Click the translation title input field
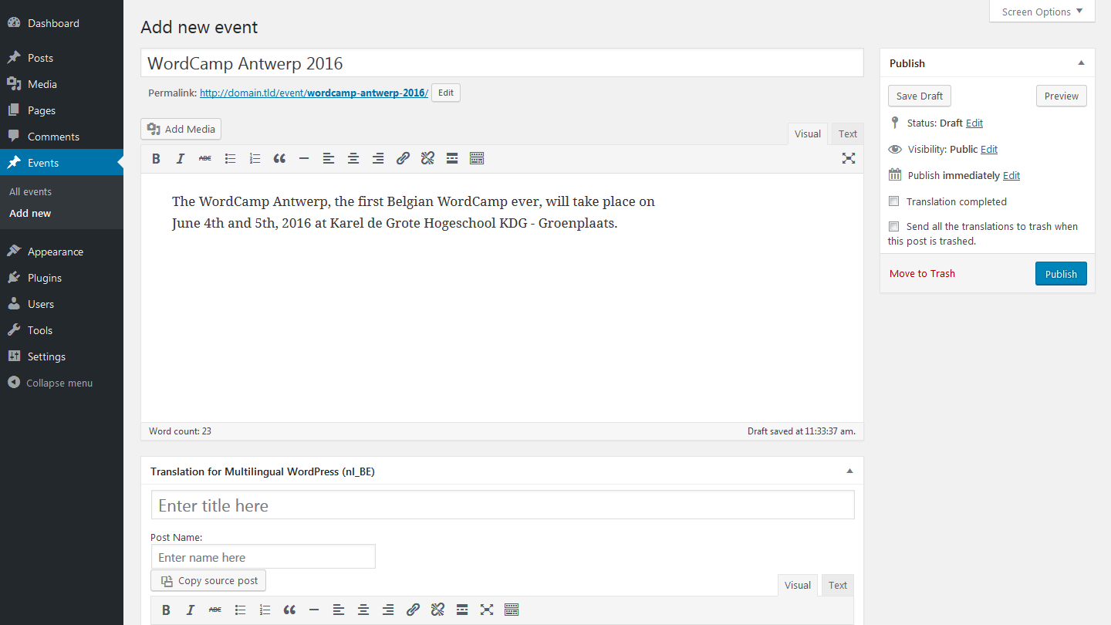The image size is (1111, 625). click(x=502, y=505)
